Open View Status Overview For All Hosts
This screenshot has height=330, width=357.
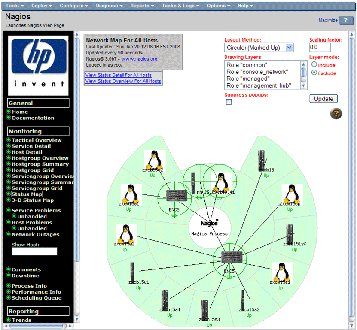point(123,81)
